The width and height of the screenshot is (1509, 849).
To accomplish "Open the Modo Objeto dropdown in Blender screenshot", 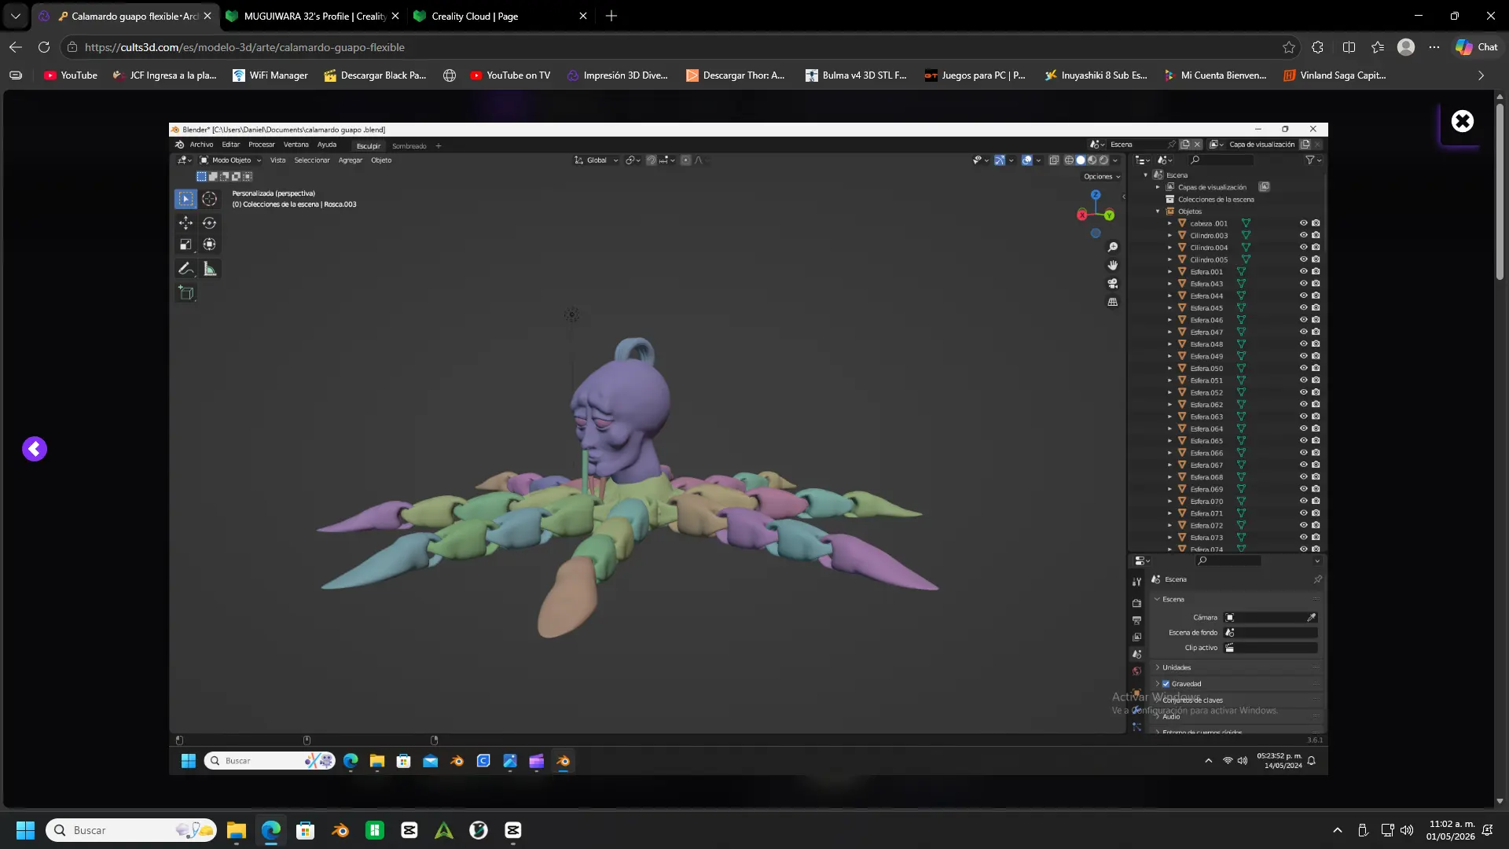I will [x=230, y=160].
